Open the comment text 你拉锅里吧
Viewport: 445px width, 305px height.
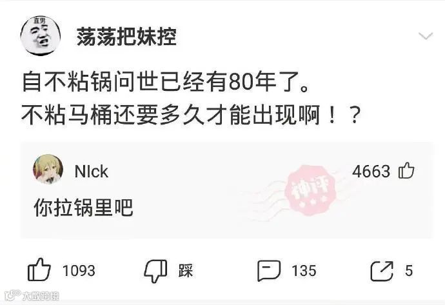tap(83, 208)
